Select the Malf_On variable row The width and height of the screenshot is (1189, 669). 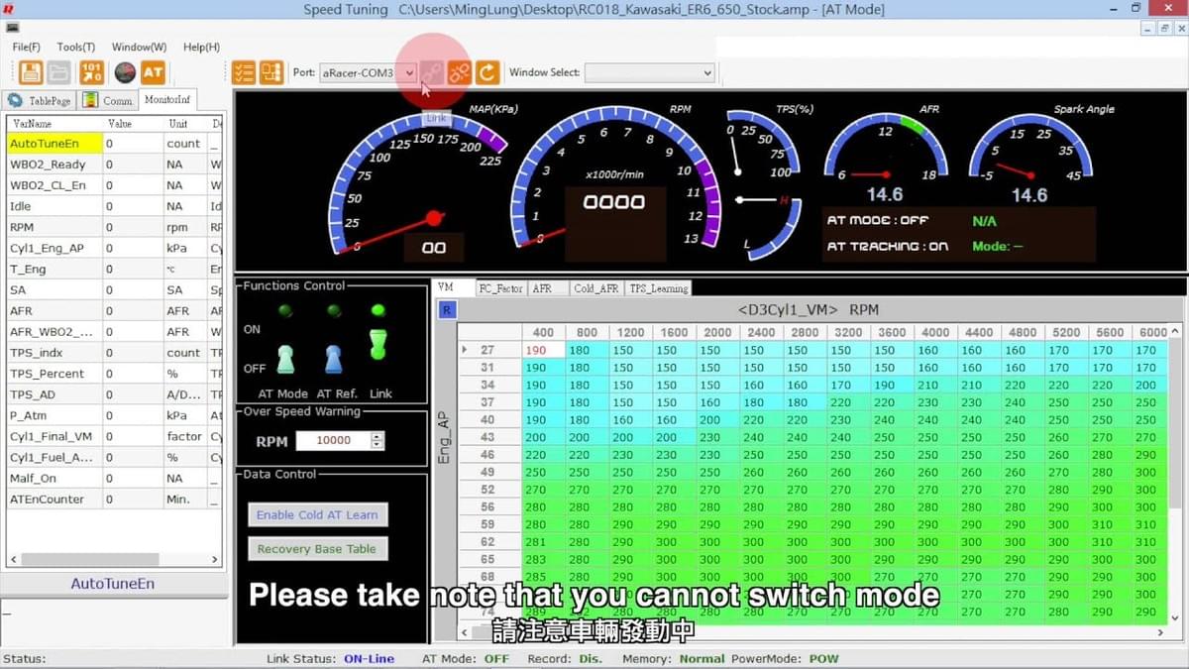click(x=114, y=478)
